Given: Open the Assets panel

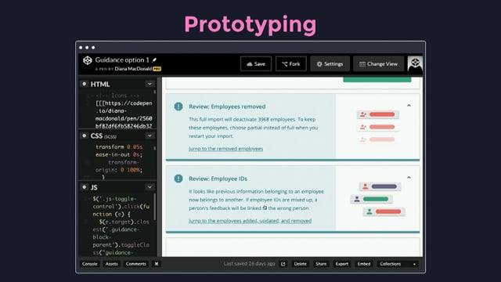Looking at the screenshot, I should (111, 264).
